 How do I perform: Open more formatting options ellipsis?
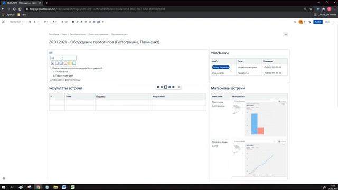point(39,22)
